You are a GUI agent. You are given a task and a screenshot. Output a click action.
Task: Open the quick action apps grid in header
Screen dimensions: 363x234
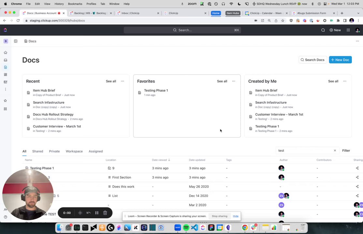[x=348, y=30]
